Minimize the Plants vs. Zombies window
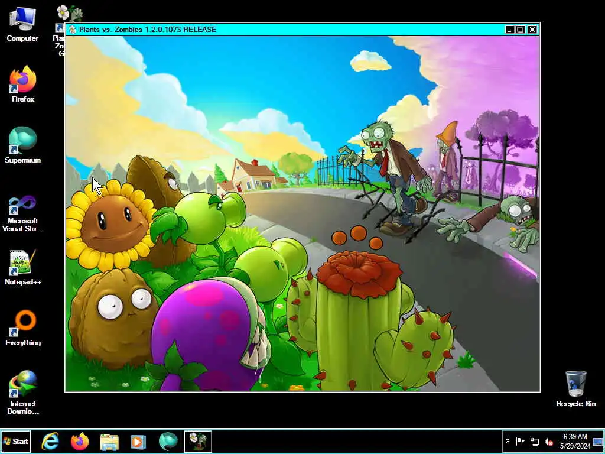The width and height of the screenshot is (605, 454). click(509, 30)
